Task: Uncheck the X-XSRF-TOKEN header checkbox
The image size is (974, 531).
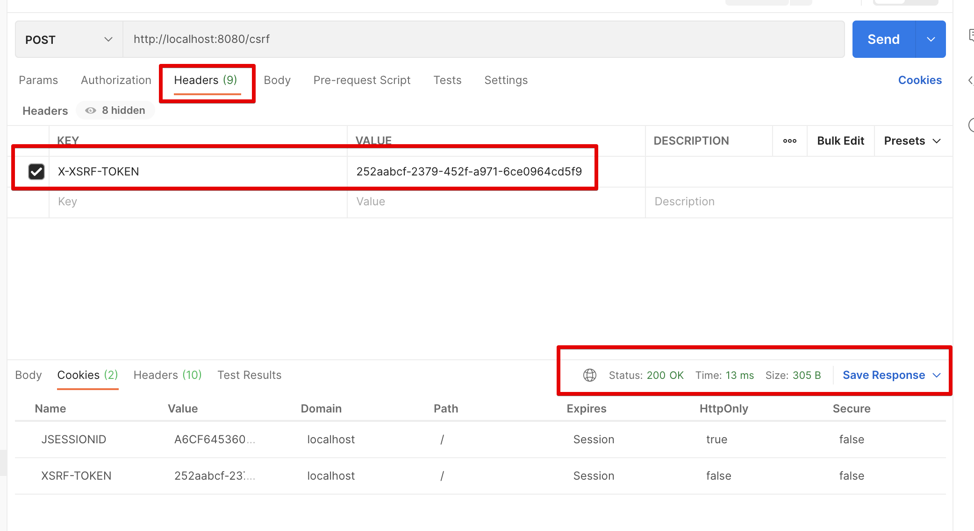Action: 36,172
